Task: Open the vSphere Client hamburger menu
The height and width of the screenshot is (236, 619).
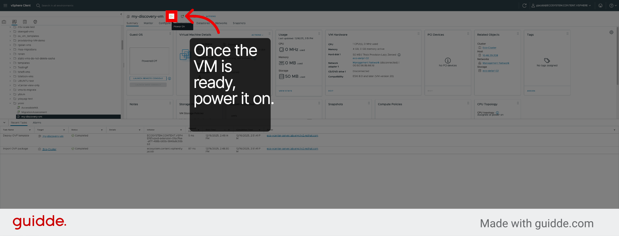Action: (5, 5)
